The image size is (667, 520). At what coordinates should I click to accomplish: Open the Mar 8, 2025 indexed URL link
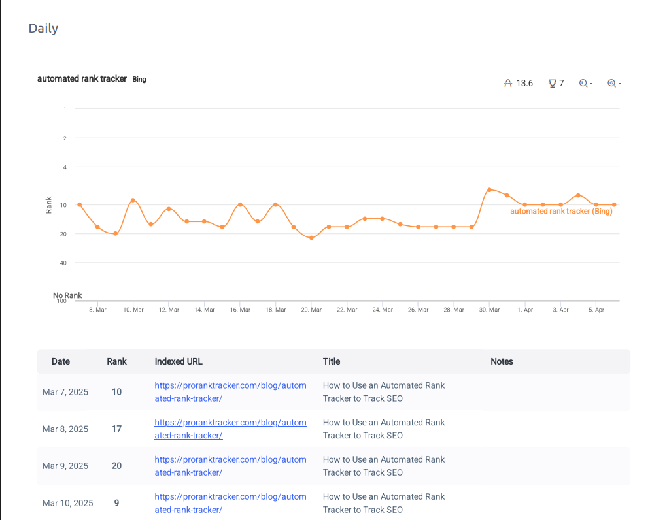230,429
